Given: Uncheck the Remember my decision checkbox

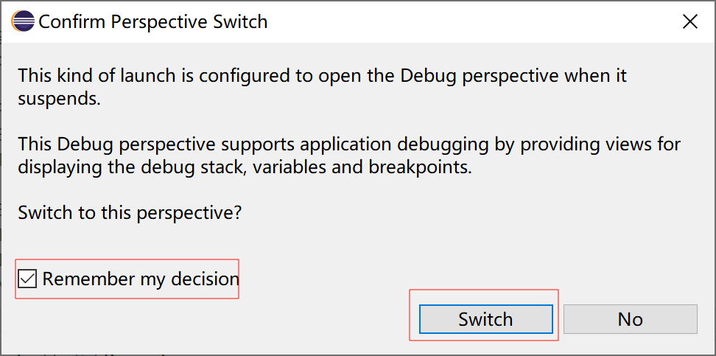Looking at the screenshot, I should [27, 279].
